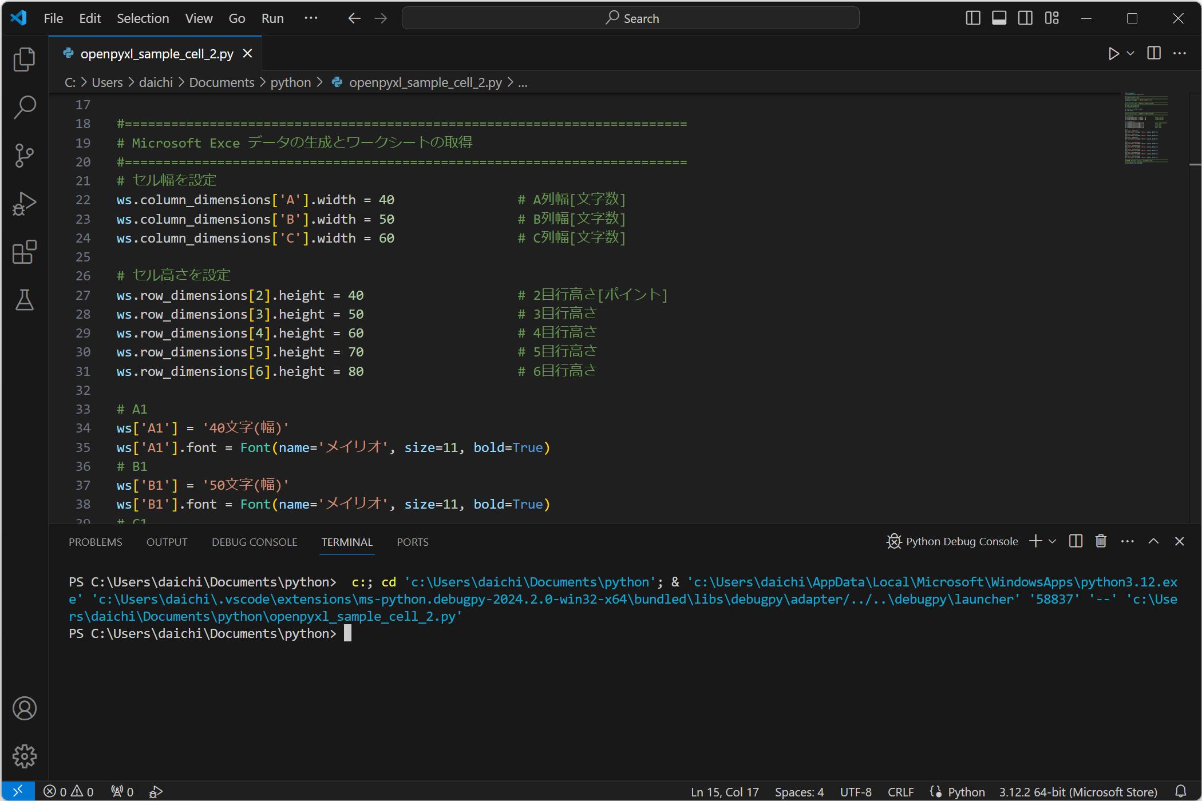Image resolution: width=1202 pixels, height=801 pixels.
Task: Go back with the left arrow
Action: tap(354, 18)
